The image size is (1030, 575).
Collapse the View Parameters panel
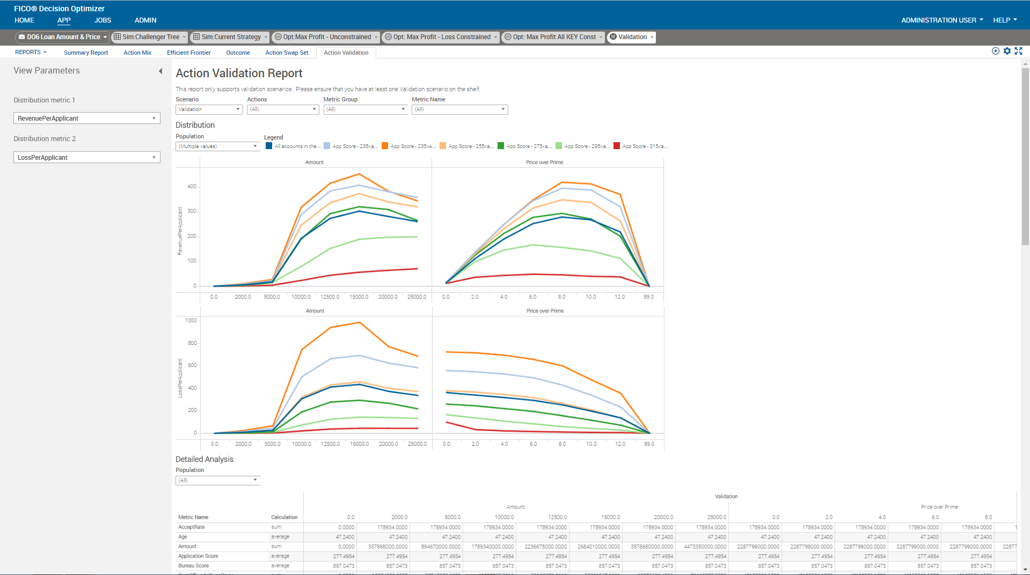click(x=160, y=70)
